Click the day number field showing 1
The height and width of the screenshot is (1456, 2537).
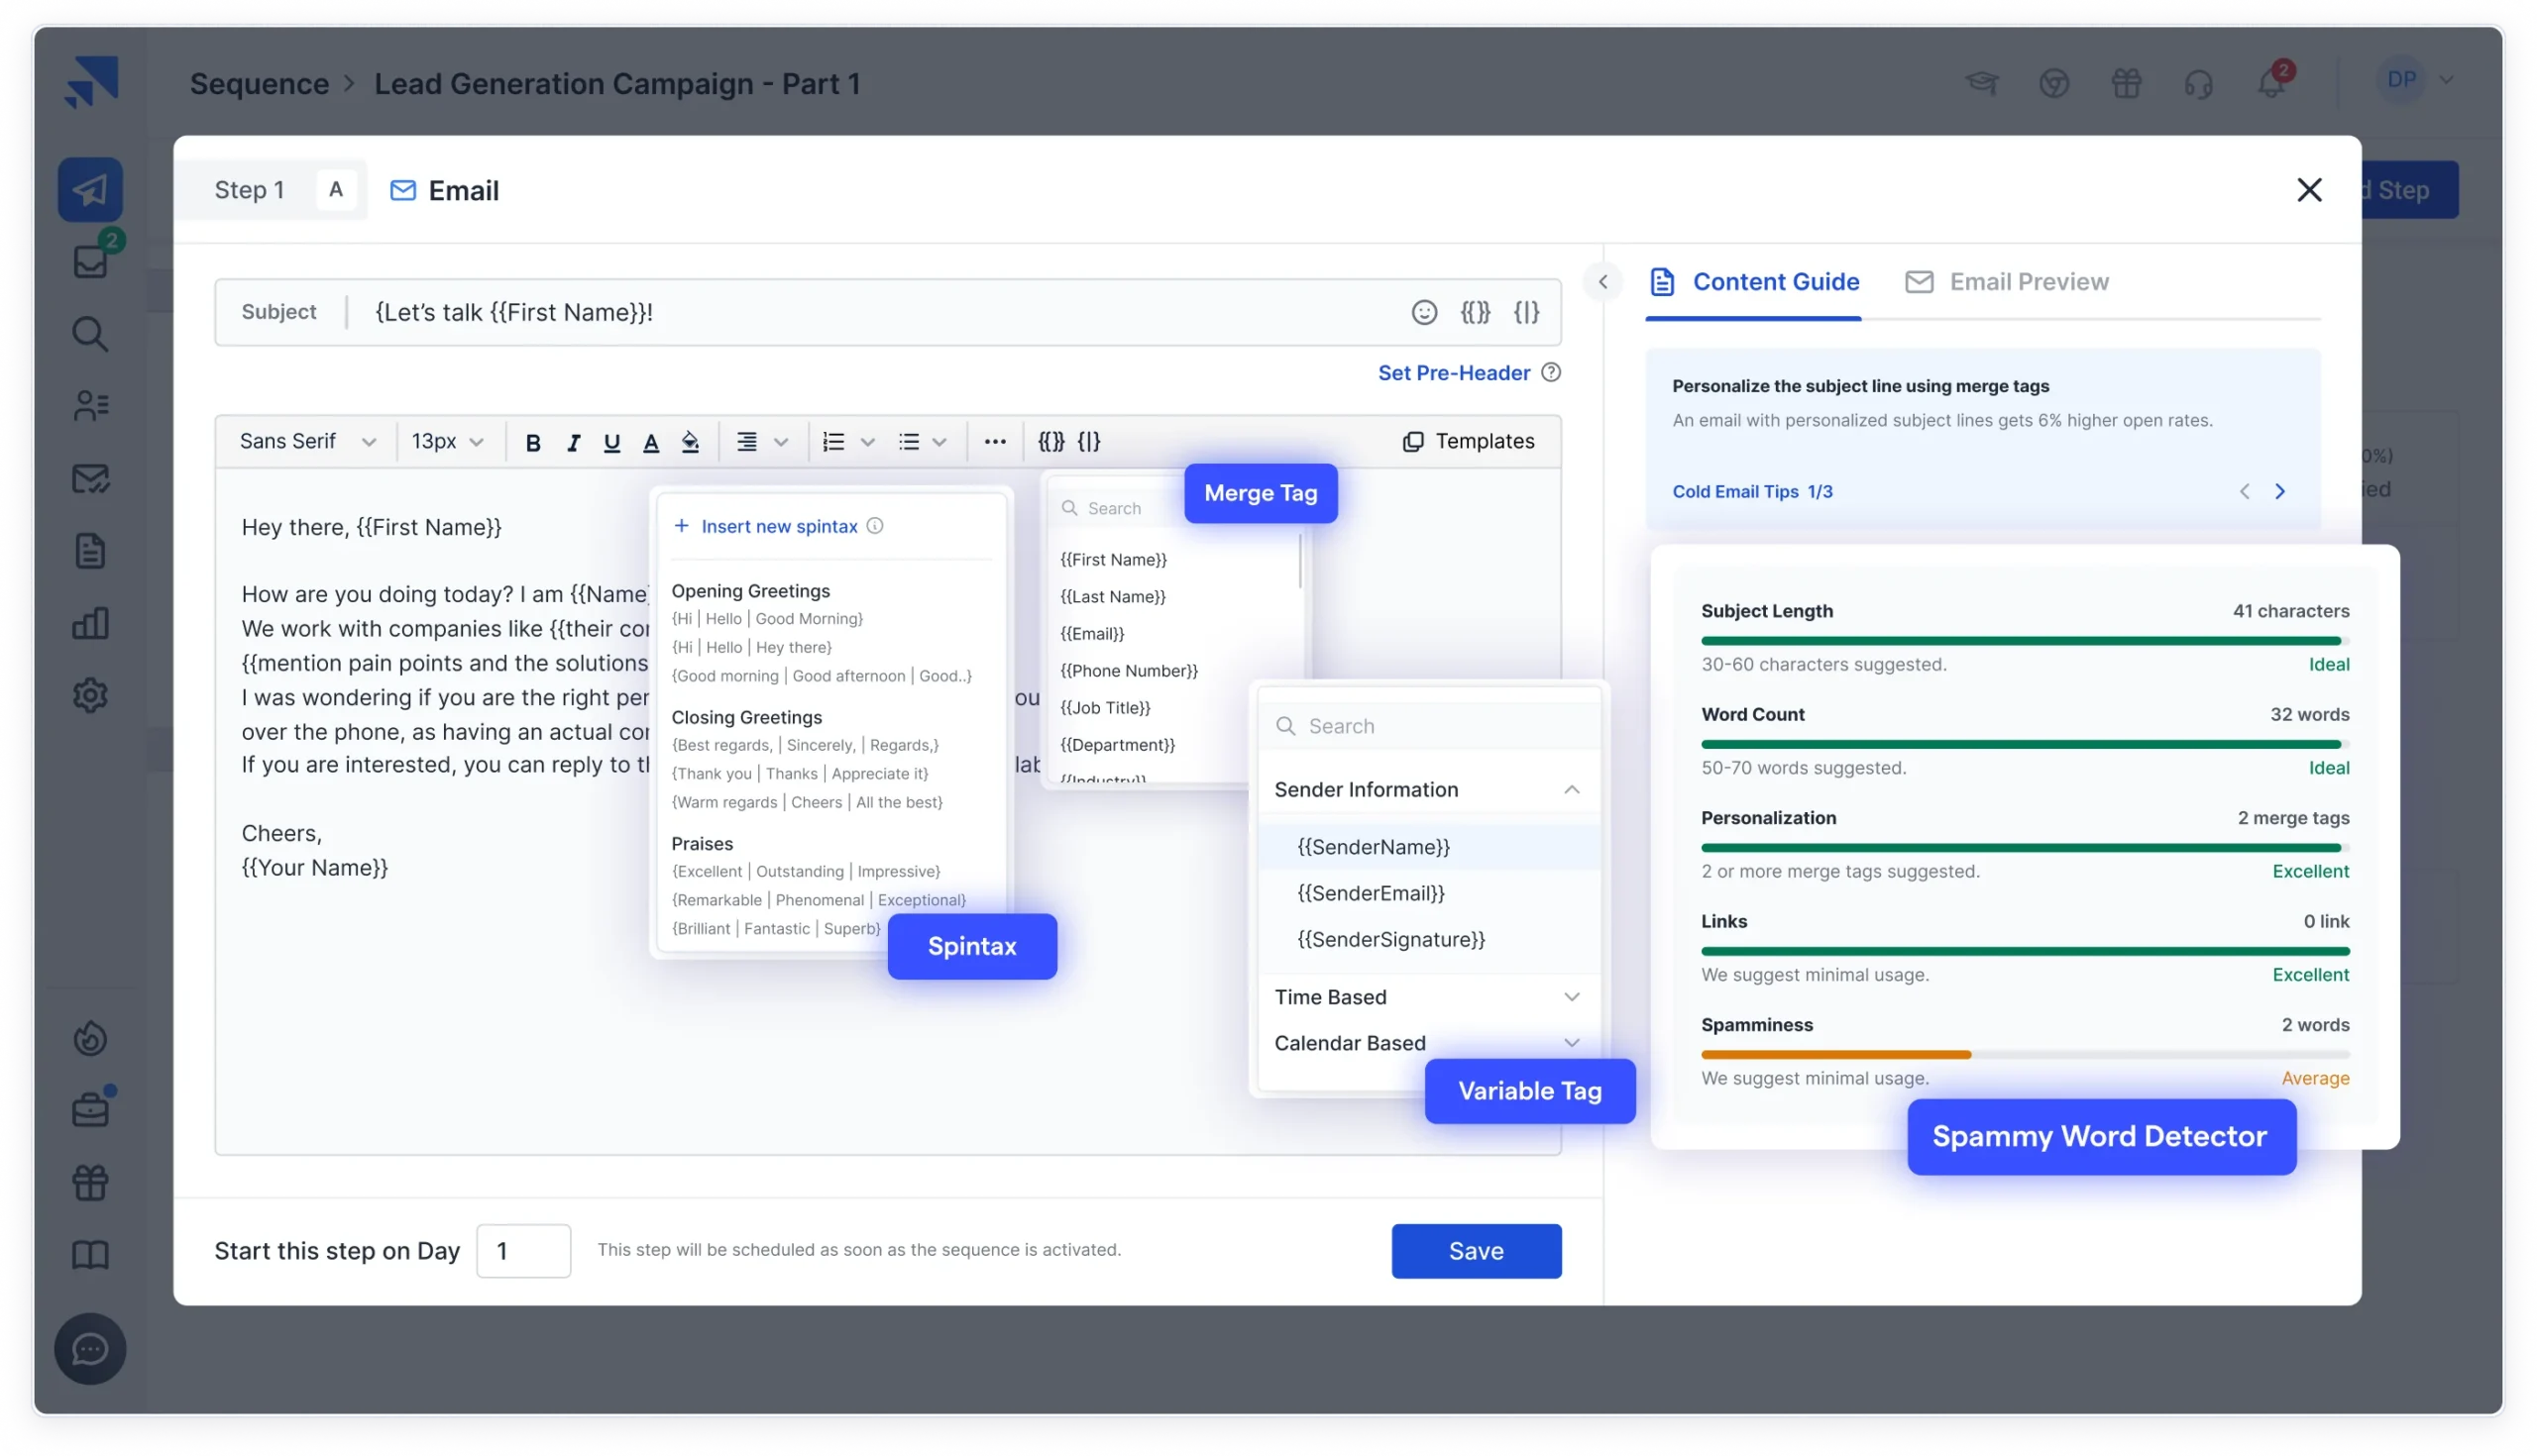click(523, 1250)
